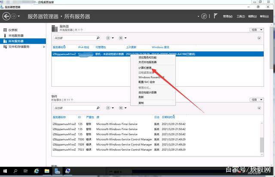Choose 启动性能计数器 from the context menu
The image size is (275, 177).
pos(147,92)
